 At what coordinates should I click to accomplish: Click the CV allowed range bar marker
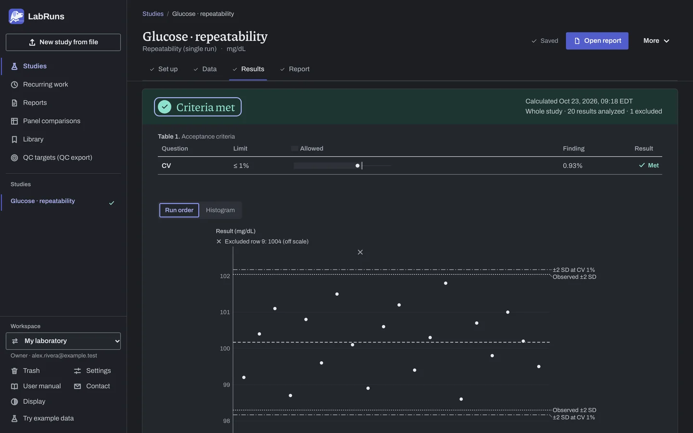click(358, 166)
